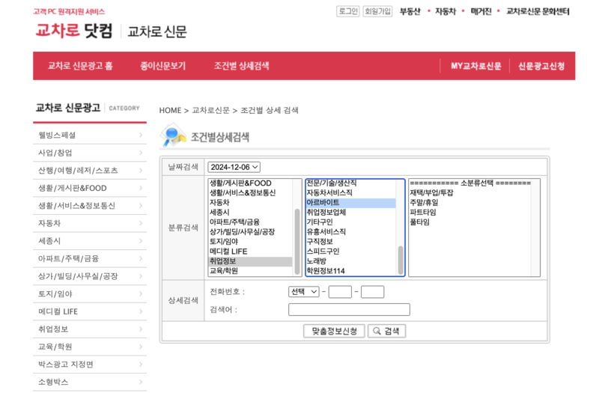Select 생활/게시판&FOOD in first list box

[251, 183]
